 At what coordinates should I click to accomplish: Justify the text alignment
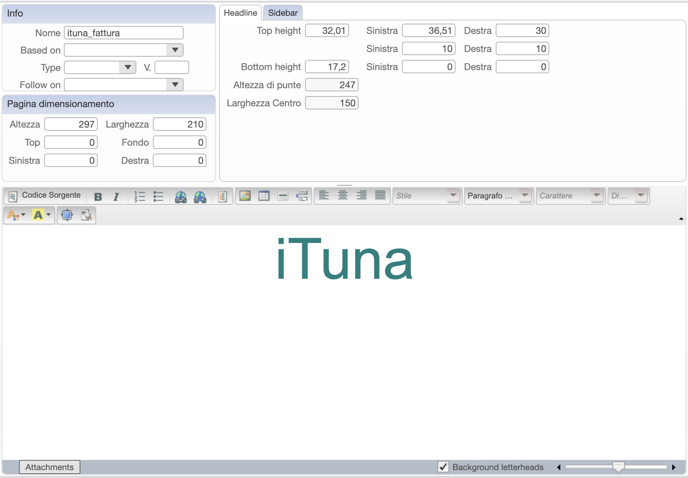pyautogui.click(x=380, y=195)
